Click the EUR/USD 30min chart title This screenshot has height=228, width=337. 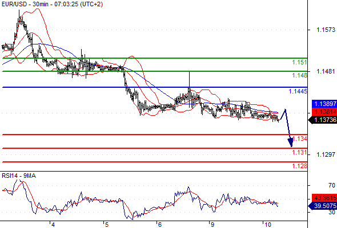52,4
